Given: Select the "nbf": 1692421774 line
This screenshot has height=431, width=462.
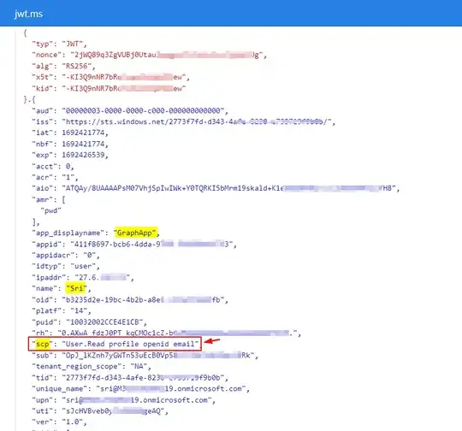Looking at the screenshot, I should click(70, 144).
